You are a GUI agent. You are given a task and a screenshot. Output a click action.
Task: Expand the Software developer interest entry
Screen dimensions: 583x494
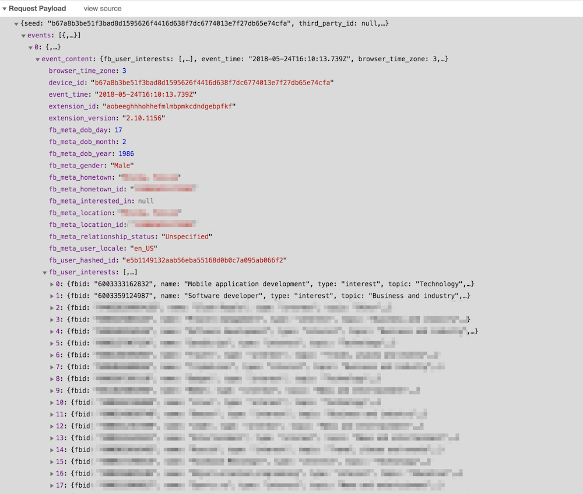tap(53, 296)
